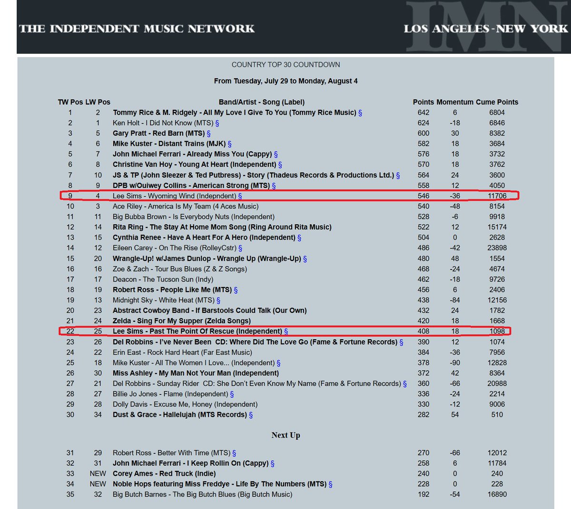Open § link for Billie Jo Jones - Flame
Image resolution: width=571 pixels, height=509 pixels.
[232, 394]
